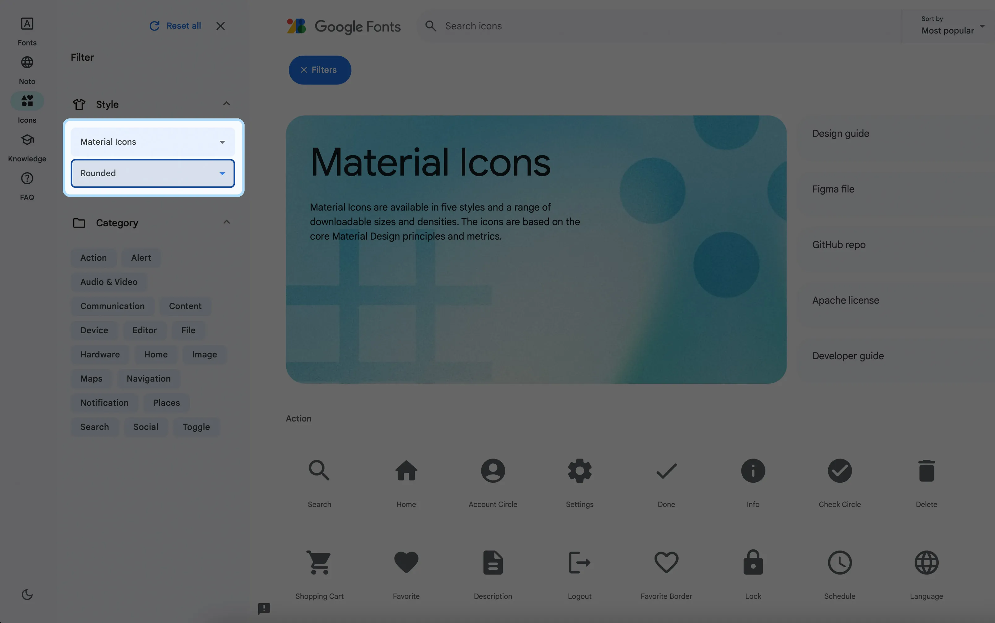Click Reset all filters
Image resolution: width=995 pixels, height=623 pixels.
coord(175,26)
